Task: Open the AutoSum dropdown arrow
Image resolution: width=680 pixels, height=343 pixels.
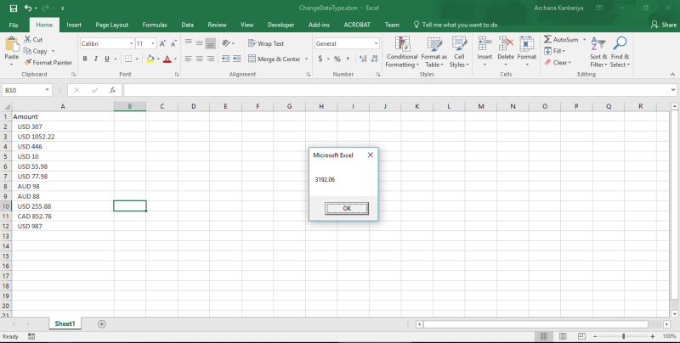Action: coord(584,39)
